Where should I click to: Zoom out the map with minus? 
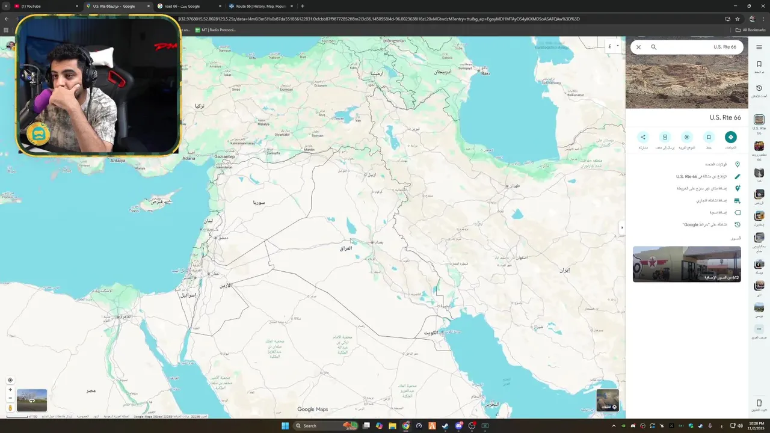[x=10, y=398]
